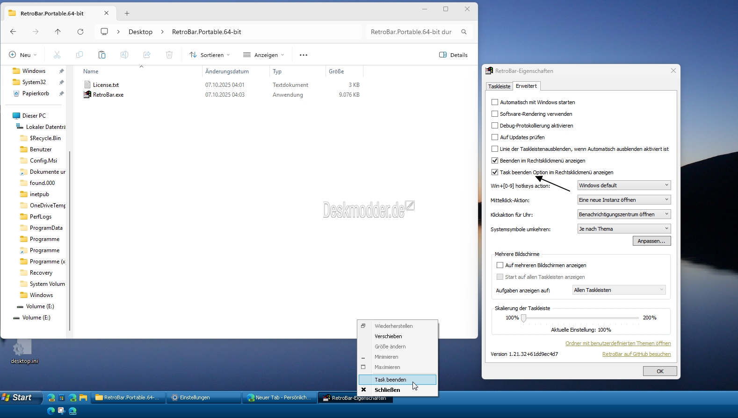Image resolution: width=738 pixels, height=418 pixels.
Task: Click the refresh icon in Explorer
Action: [x=80, y=32]
